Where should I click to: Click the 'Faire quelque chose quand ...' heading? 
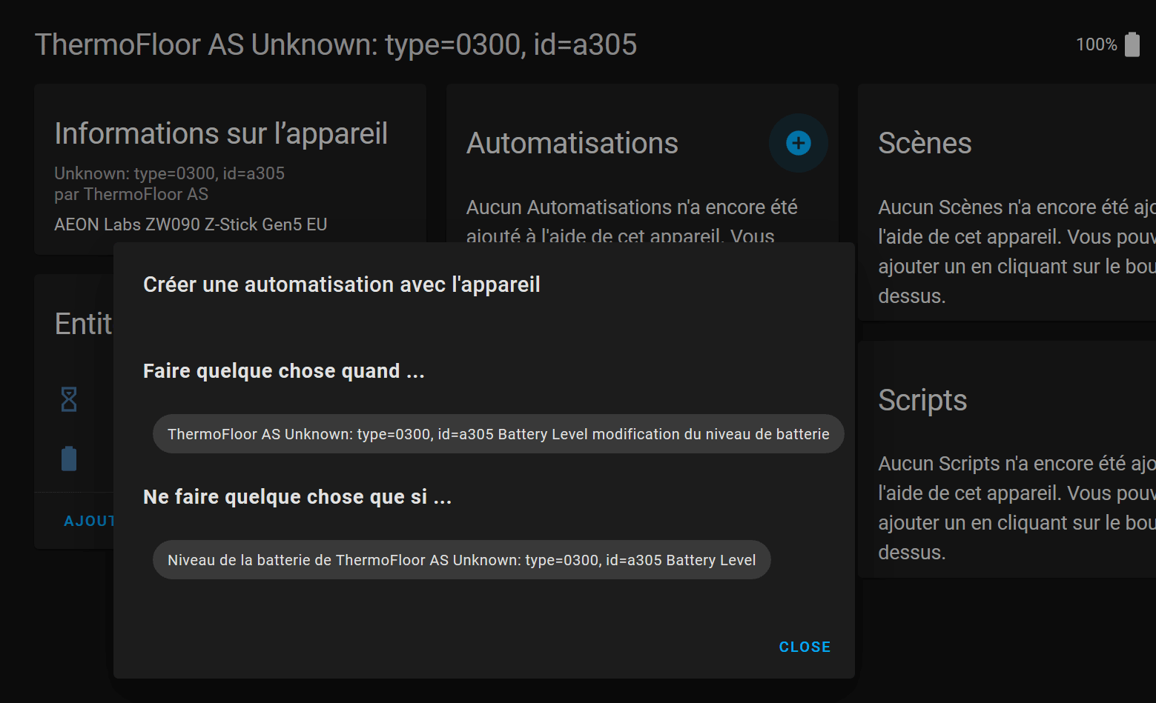(283, 371)
